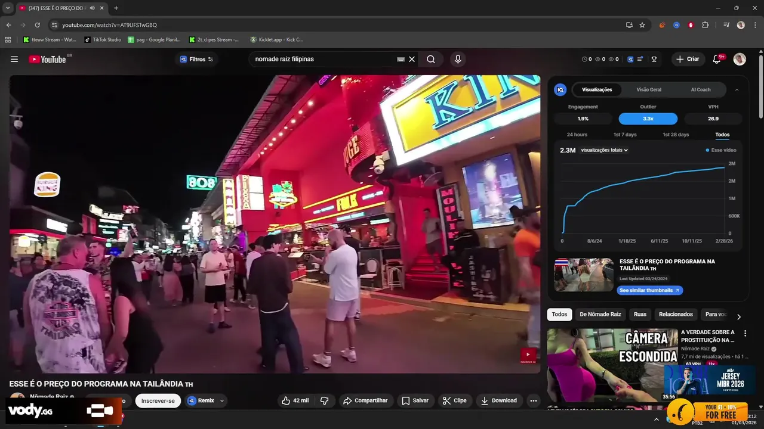Dislike the video
Screen dimensions: 764x429
[325, 400]
